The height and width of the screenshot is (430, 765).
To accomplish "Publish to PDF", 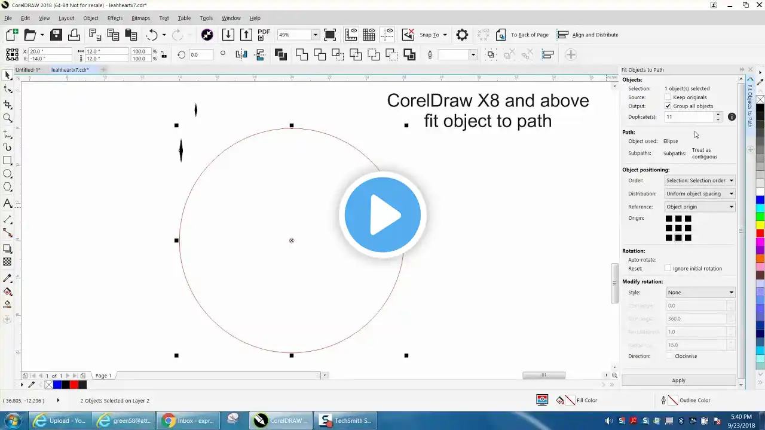I will click(264, 35).
